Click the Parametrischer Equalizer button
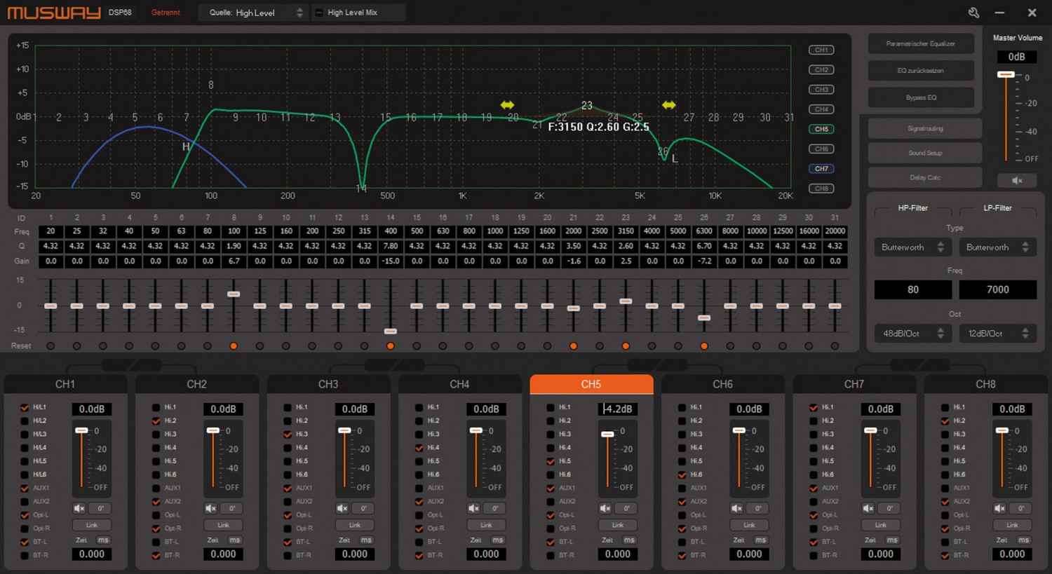 coord(921,43)
